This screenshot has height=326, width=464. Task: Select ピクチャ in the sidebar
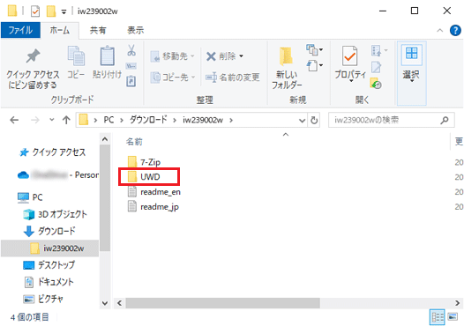click(x=43, y=299)
